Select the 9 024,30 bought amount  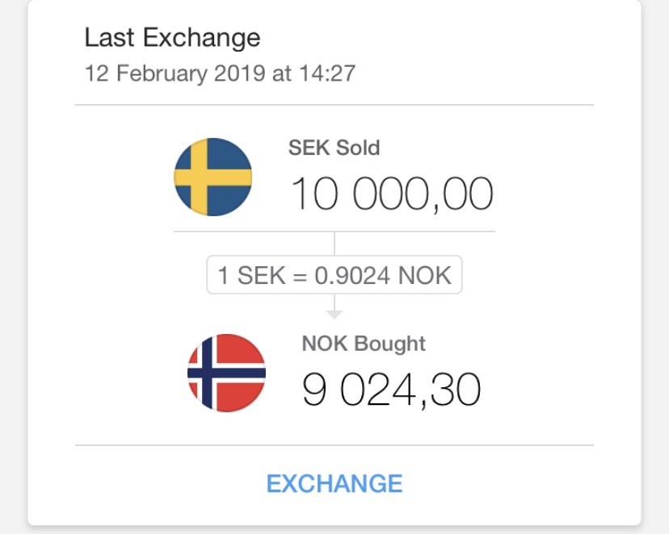click(391, 390)
